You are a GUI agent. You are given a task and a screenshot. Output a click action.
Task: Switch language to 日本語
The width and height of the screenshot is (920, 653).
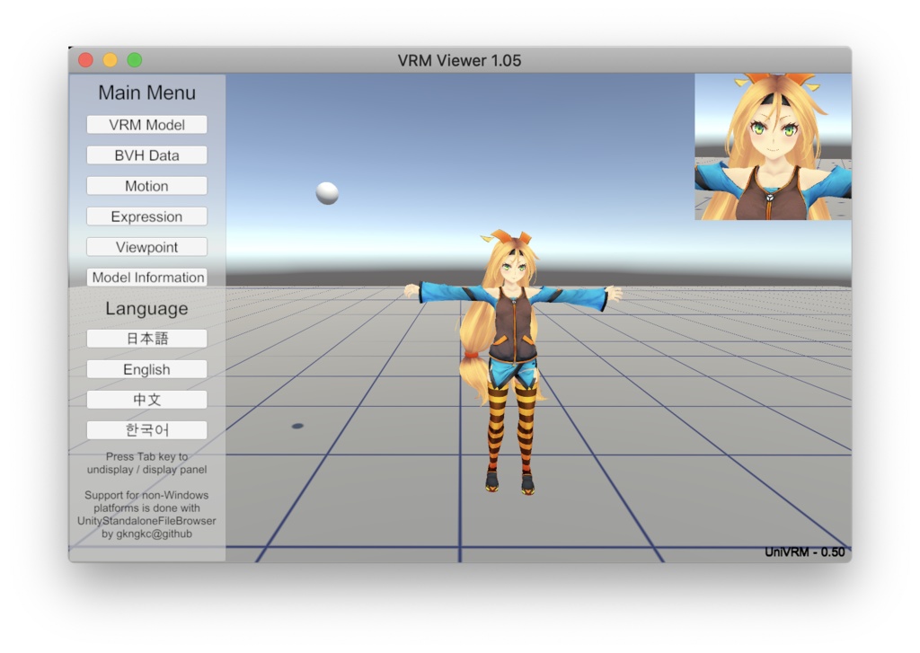[146, 338]
